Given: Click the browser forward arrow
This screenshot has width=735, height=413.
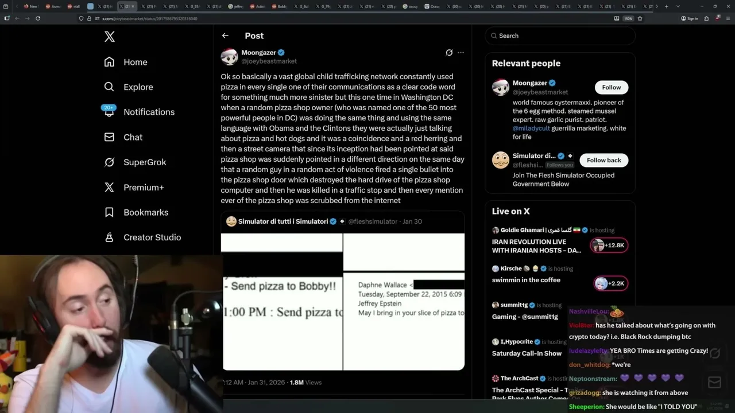Looking at the screenshot, I should click(x=27, y=18).
